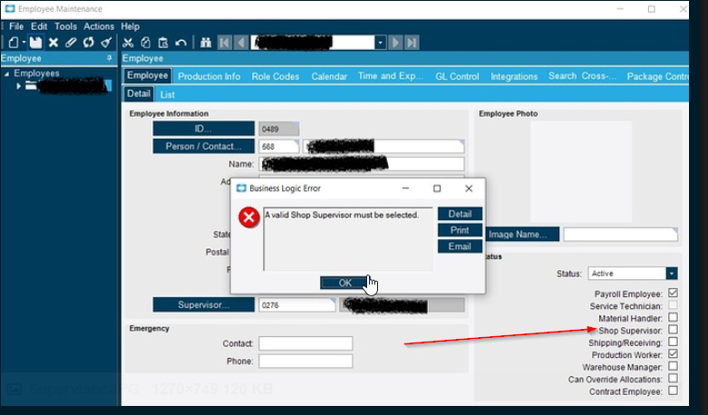Viewport: 708px width, 415px height.
Task: Check the Contract Employee checkbox
Action: coord(673,391)
